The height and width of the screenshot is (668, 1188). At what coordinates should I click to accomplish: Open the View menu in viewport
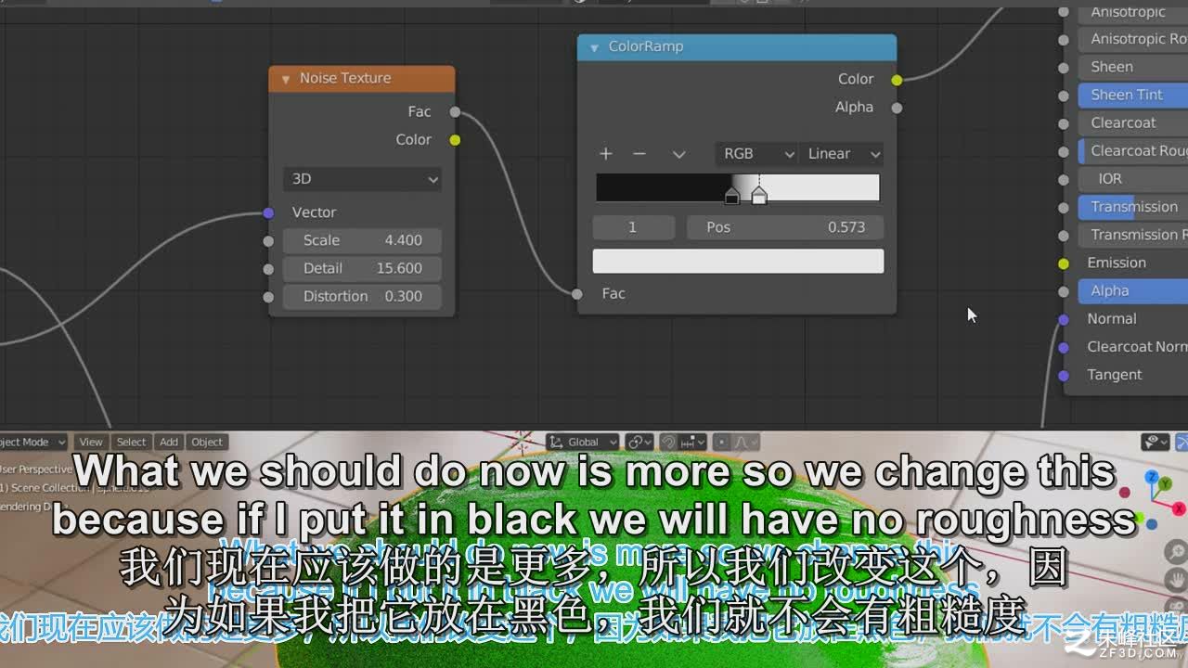(91, 442)
